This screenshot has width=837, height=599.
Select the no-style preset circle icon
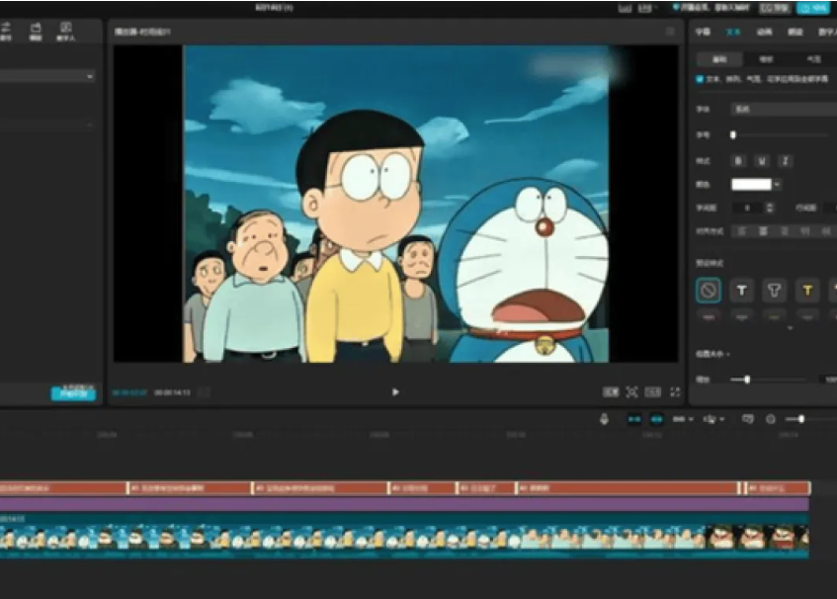coord(709,290)
